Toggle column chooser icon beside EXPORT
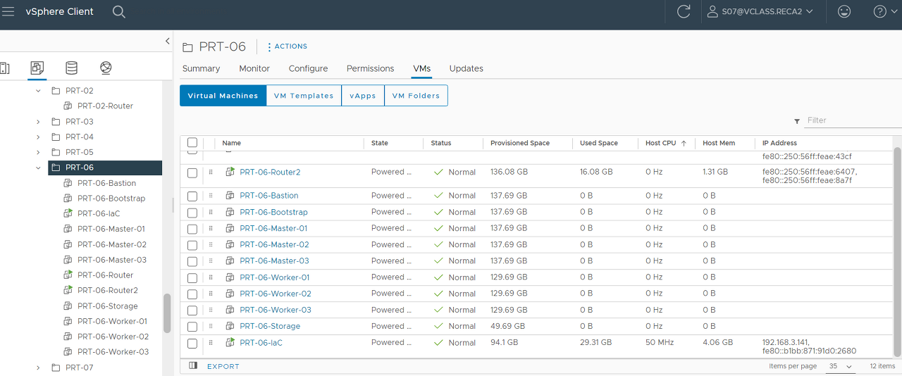 [193, 366]
